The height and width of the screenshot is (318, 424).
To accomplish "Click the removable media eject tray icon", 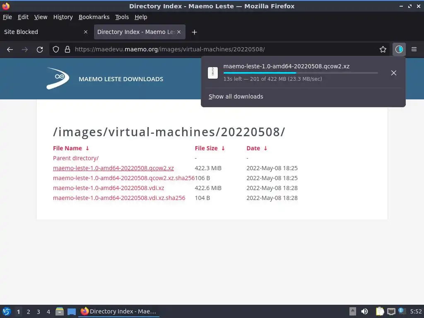I will [353, 311].
